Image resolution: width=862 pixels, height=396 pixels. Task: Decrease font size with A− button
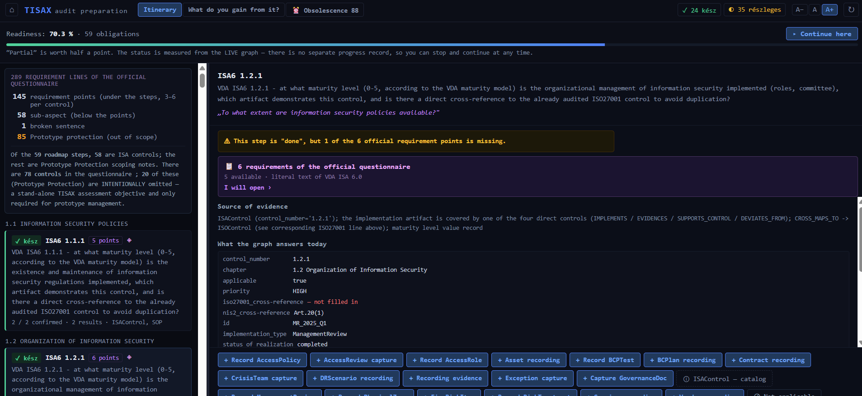[800, 9]
